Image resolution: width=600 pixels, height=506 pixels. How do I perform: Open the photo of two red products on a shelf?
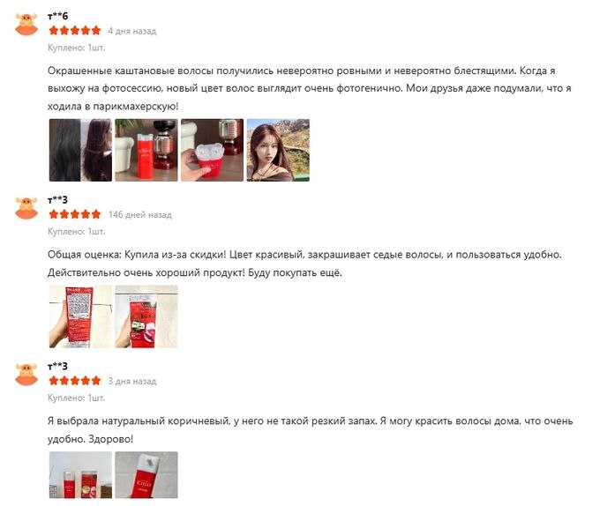(81, 475)
